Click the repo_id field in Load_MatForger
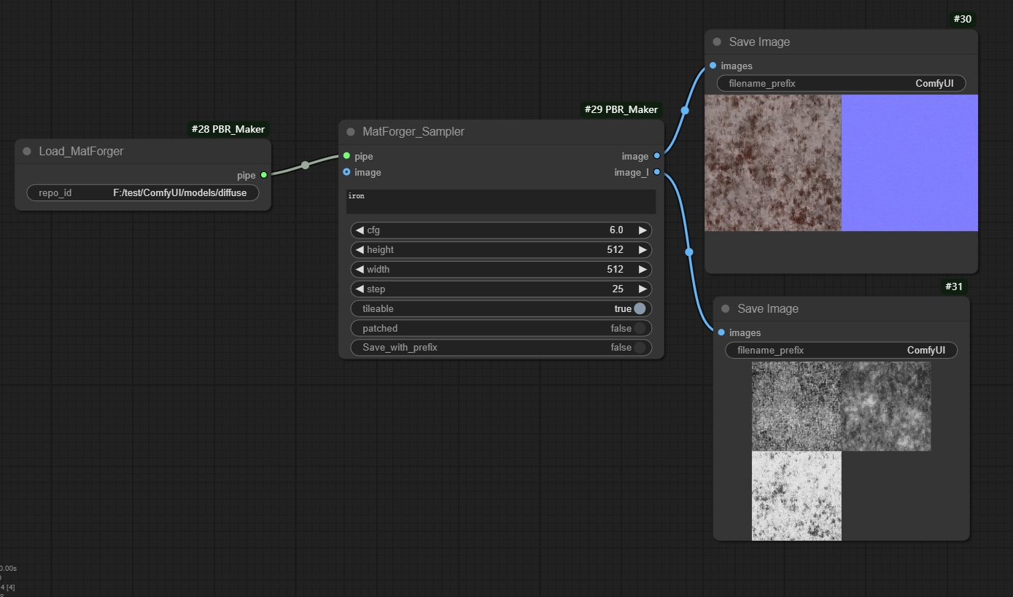This screenshot has height=597, width=1013. pos(143,193)
